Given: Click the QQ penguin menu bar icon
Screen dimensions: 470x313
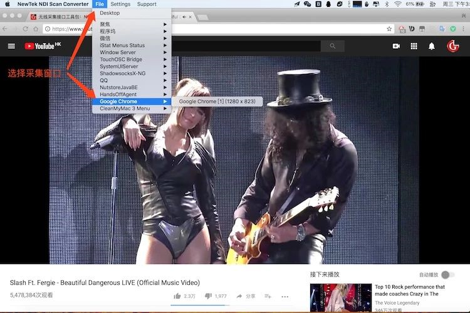Looking at the screenshot, I should pyautogui.click(x=328, y=4).
